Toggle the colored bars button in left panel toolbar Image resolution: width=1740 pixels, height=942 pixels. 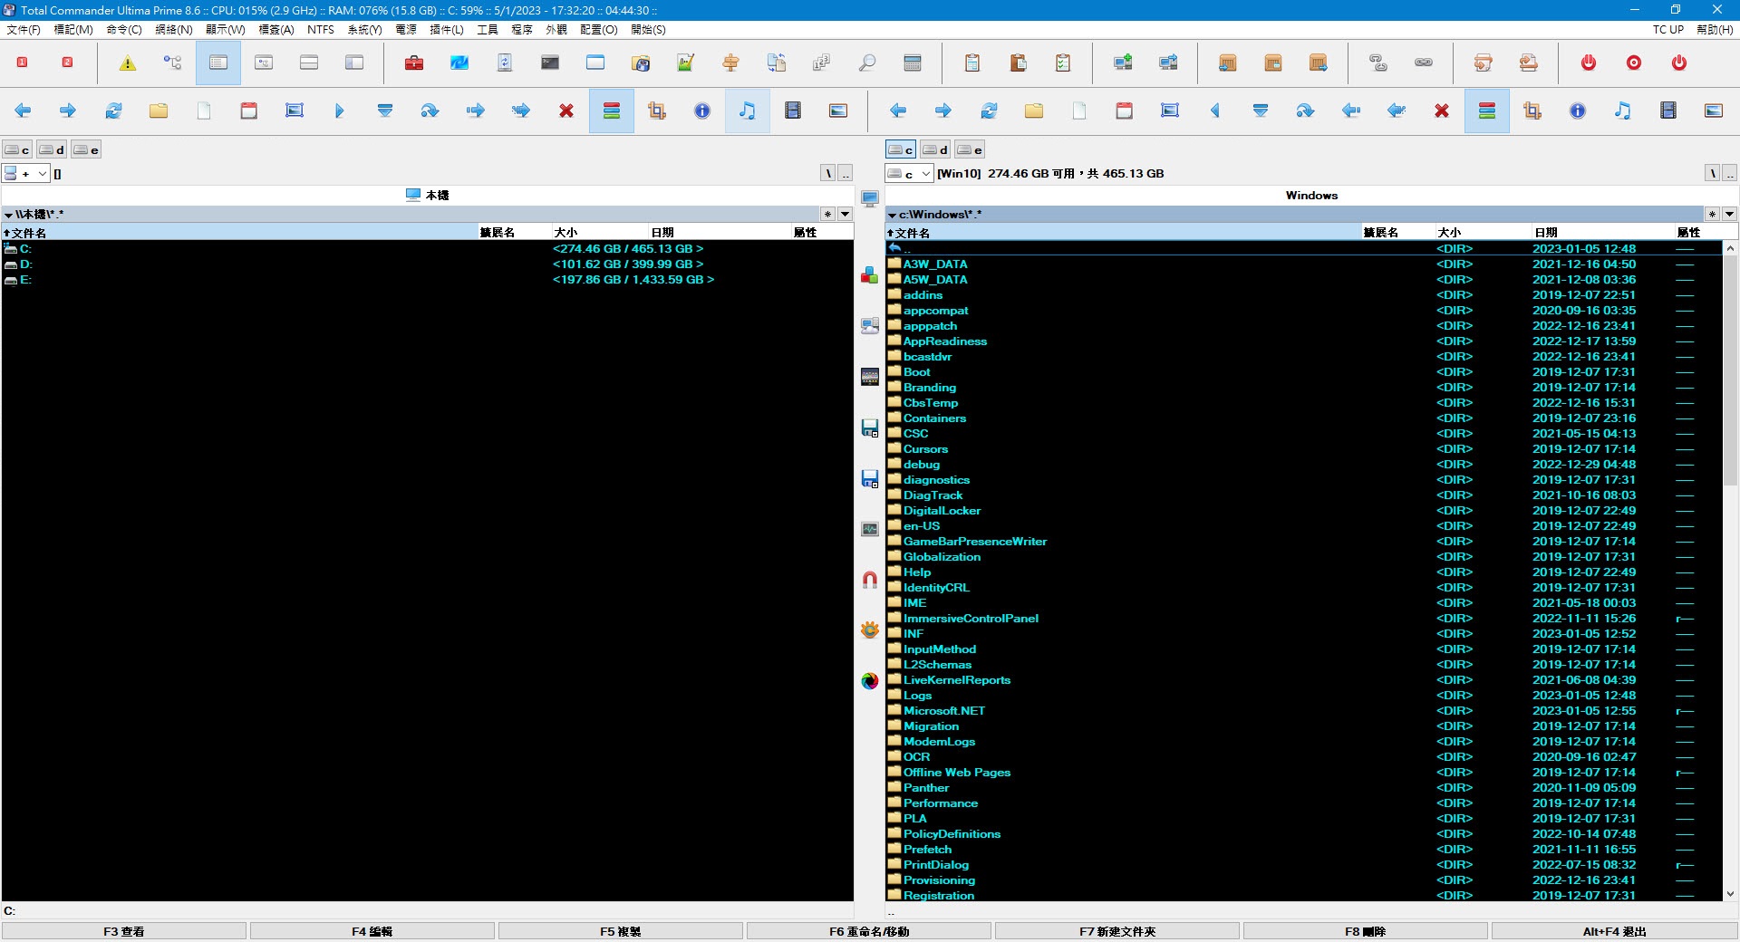point(612,111)
